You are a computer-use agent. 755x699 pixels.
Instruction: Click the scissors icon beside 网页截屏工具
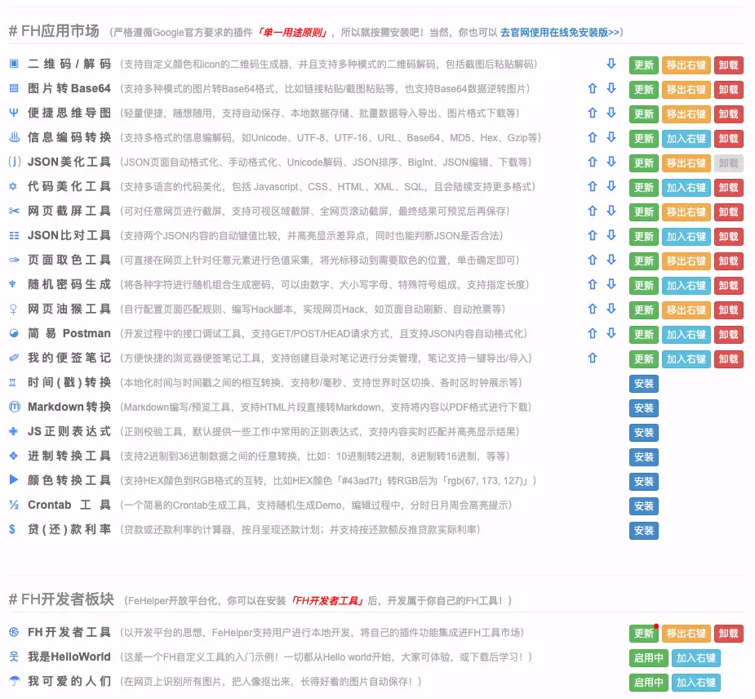pyautogui.click(x=14, y=211)
